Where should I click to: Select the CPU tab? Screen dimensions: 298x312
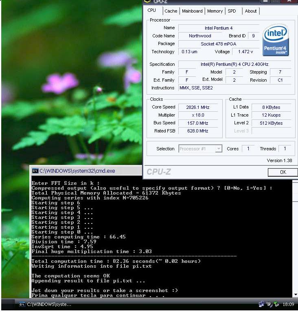click(x=152, y=10)
